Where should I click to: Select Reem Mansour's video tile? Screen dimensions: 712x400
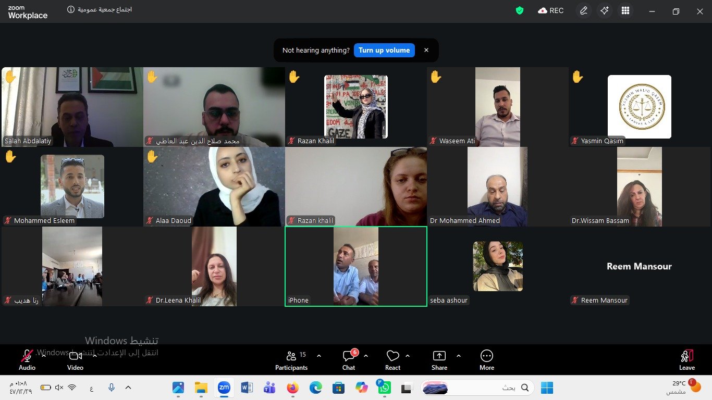click(640, 266)
